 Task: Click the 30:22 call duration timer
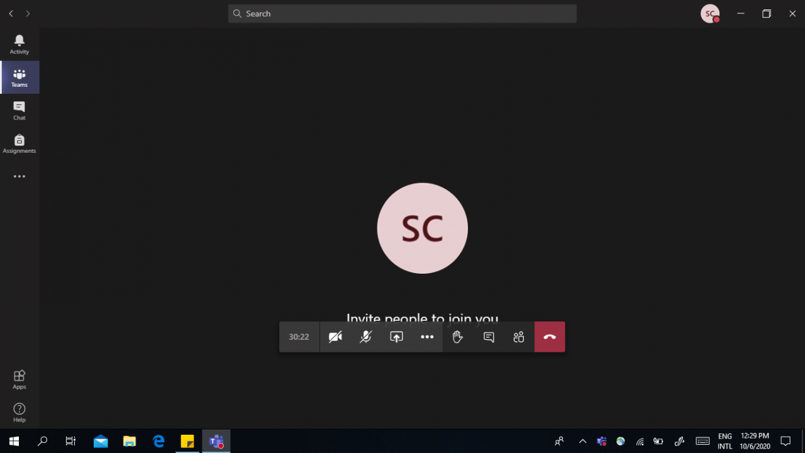(x=299, y=337)
